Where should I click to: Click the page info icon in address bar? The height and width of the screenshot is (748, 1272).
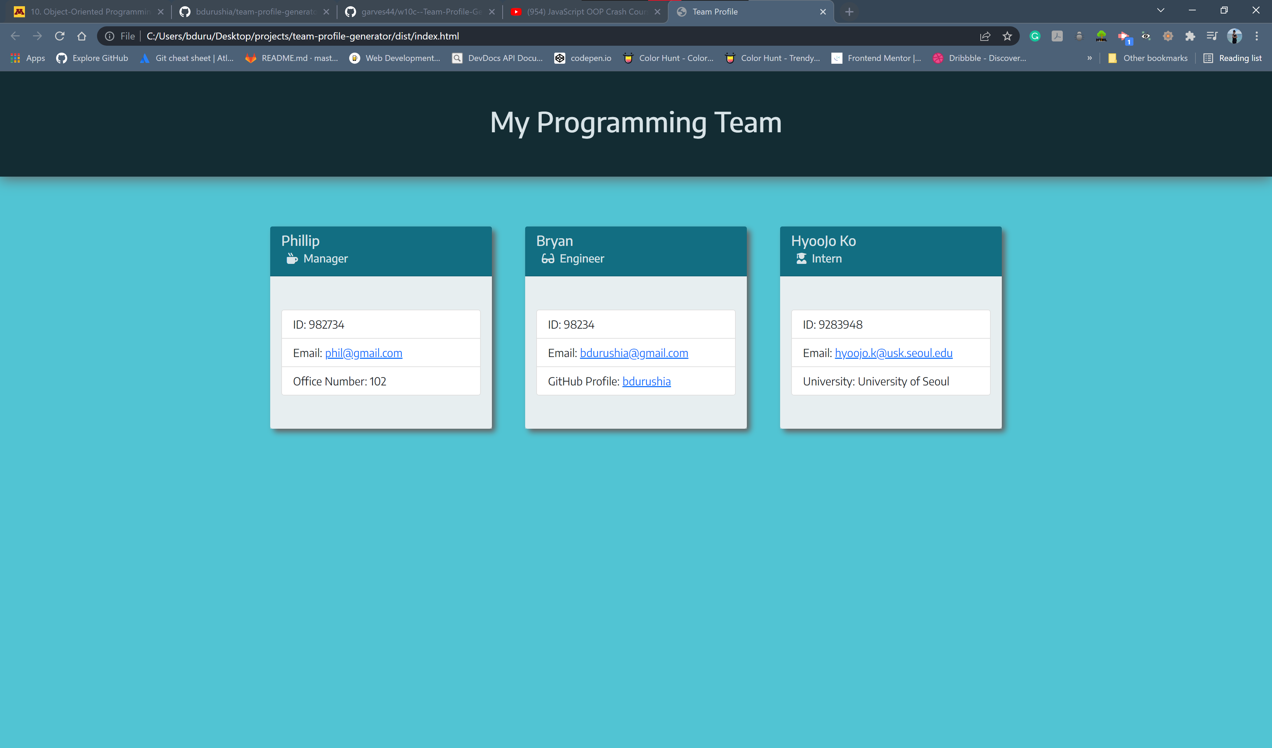[x=109, y=36]
